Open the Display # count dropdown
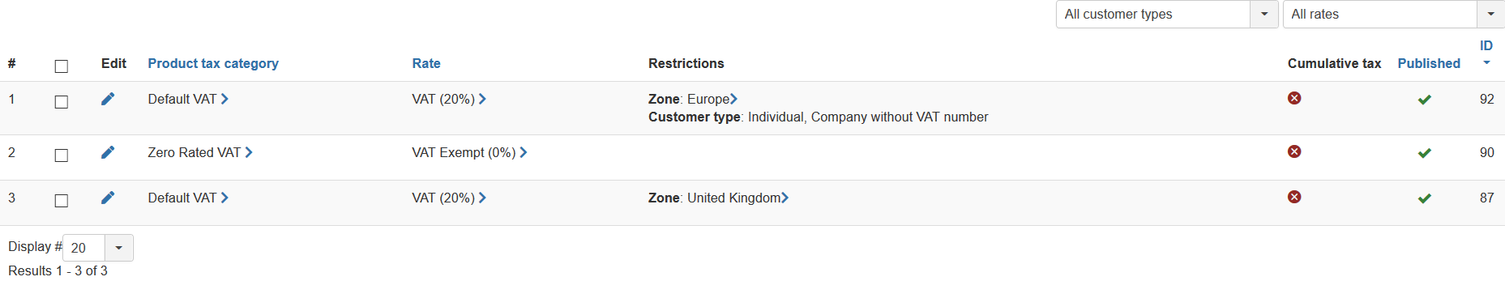Image resolution: width=1505 pixels, height=298 pixels. 98,248
